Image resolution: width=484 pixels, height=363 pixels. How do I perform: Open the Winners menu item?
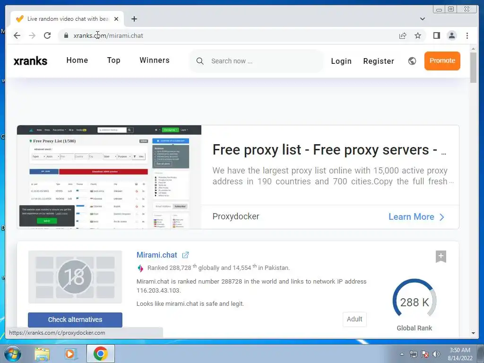pyautogui.click(x=155, y=60)
